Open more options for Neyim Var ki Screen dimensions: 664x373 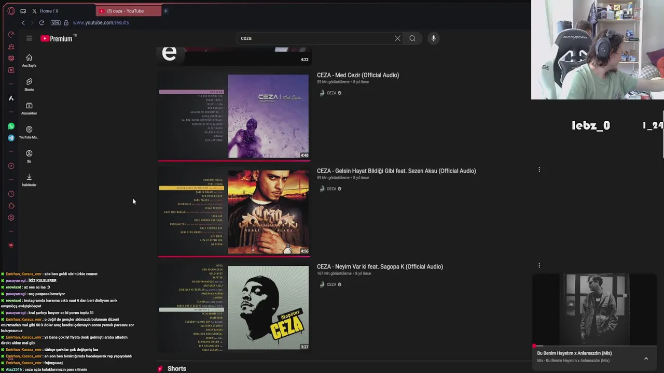pyautogui.click(x=539, y=265)
